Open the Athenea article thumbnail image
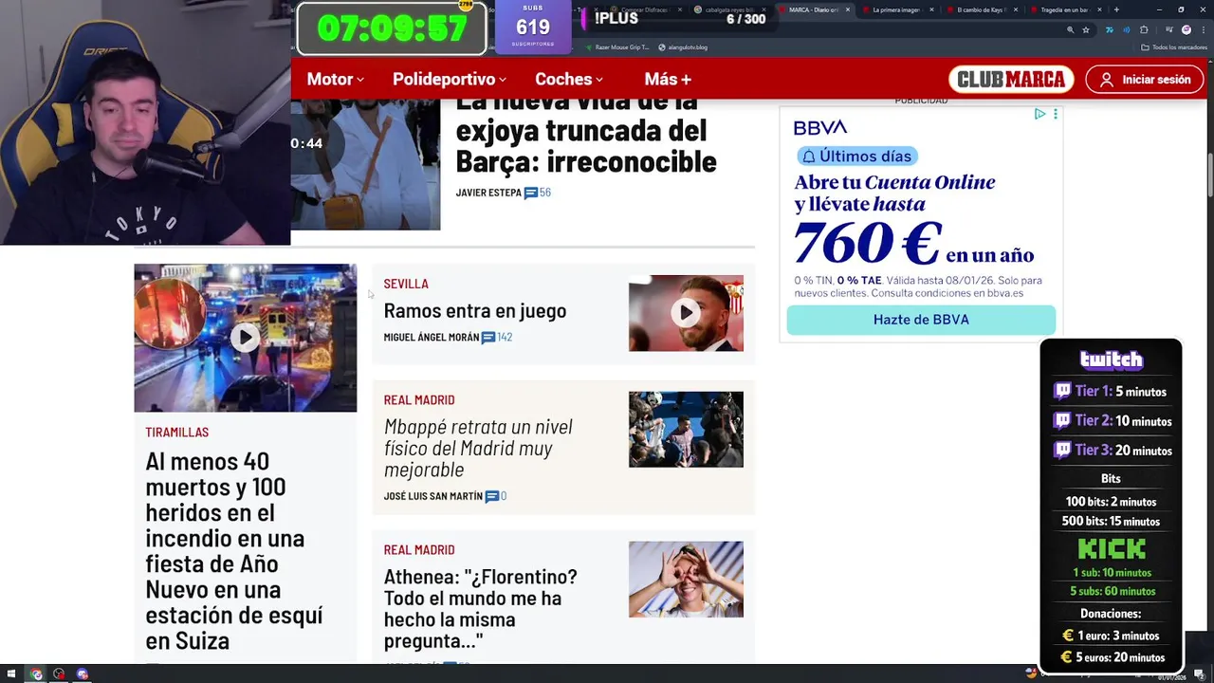Screen dimensions: 1214x683 click(686, 580)
